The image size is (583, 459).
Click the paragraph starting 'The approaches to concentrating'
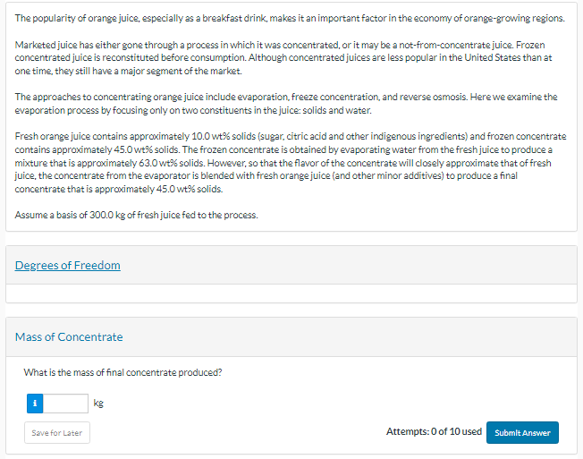pyautogui.click(x=286, y=103)
